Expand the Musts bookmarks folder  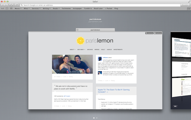[18, 9]
